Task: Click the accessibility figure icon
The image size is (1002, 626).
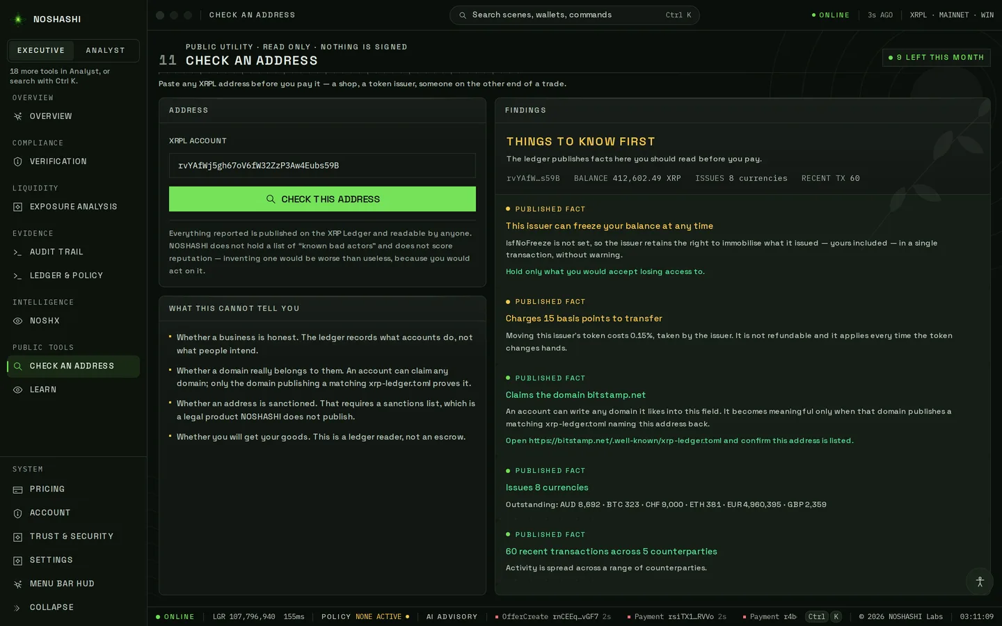Action: (x=980, y=581)
